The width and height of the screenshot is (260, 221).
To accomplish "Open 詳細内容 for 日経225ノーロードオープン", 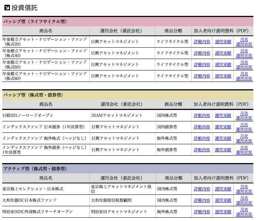I will coord(202,115).
